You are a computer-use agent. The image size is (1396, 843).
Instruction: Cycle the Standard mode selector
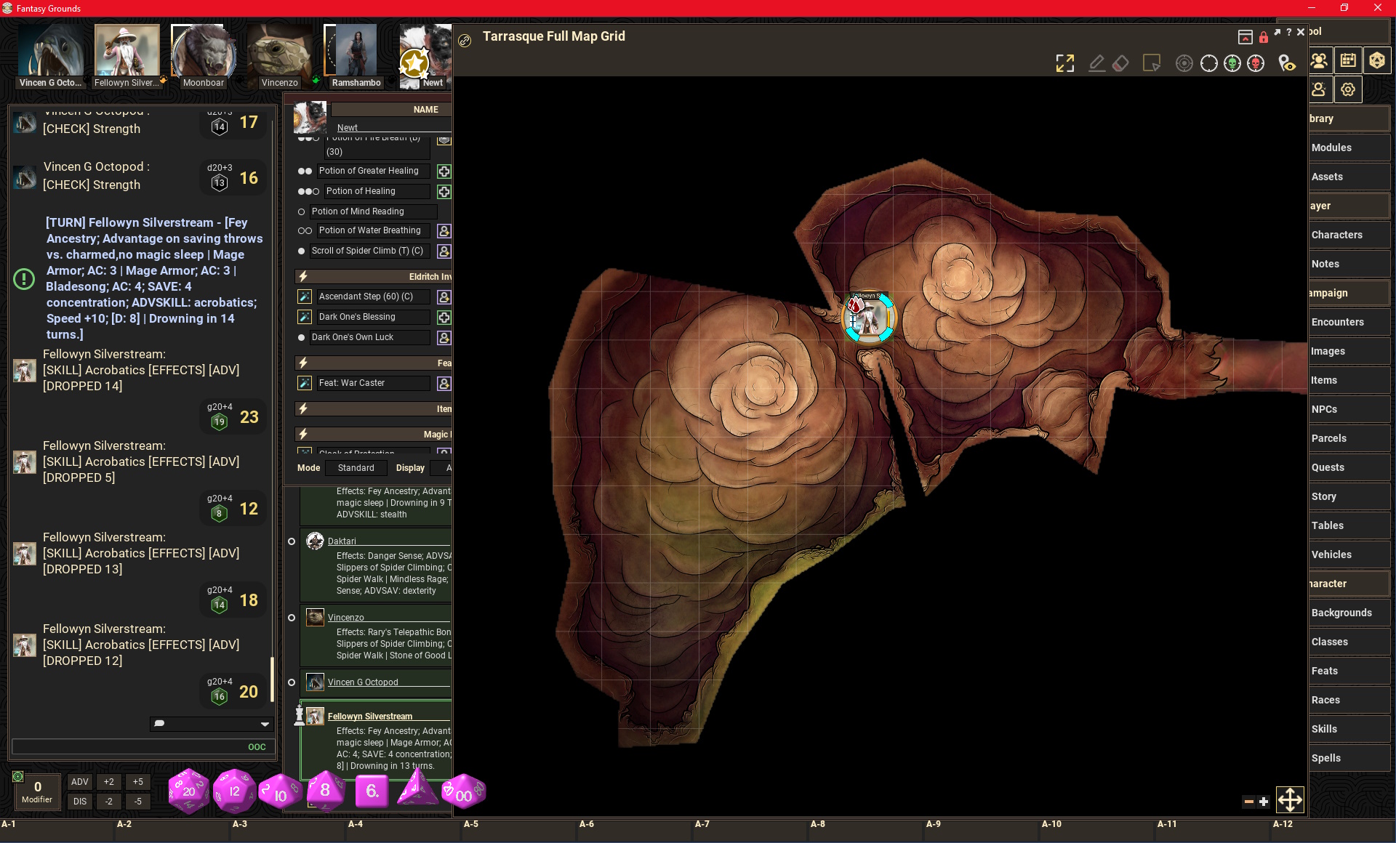click(x=356, y=468)
